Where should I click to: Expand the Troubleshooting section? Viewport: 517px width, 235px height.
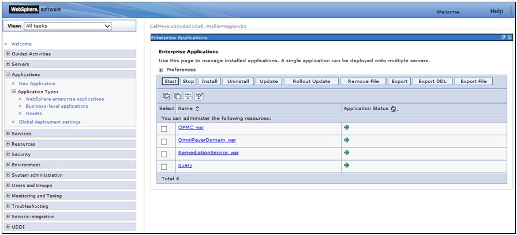[x=8, y=206]
